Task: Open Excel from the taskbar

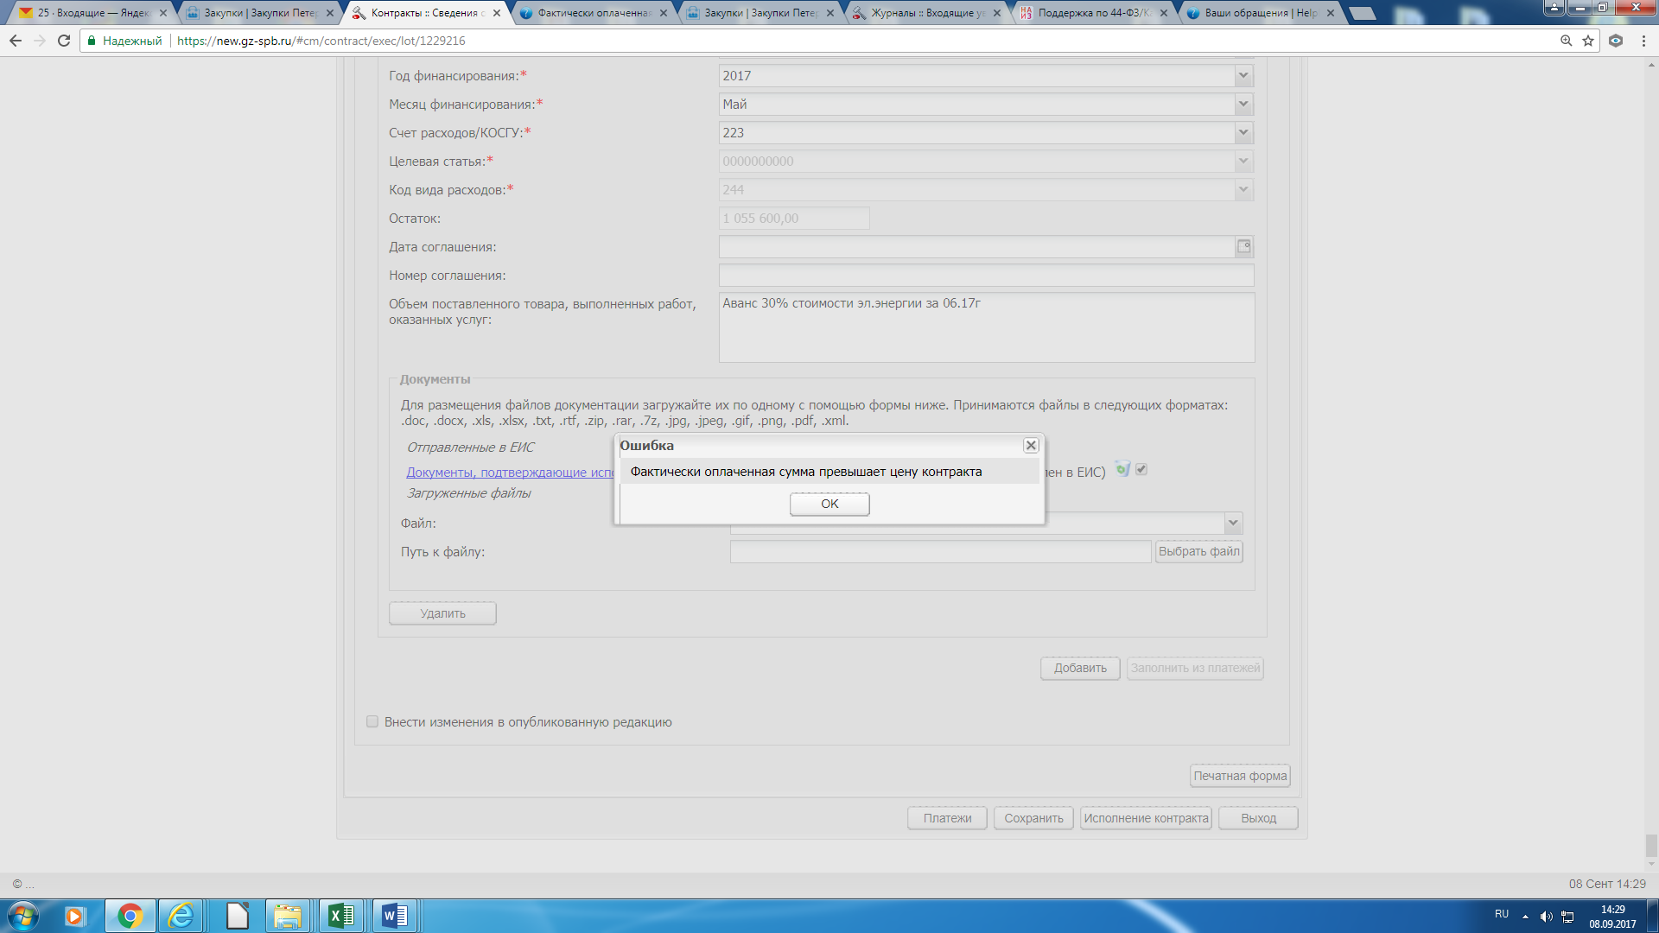Action: click(341, 916)
